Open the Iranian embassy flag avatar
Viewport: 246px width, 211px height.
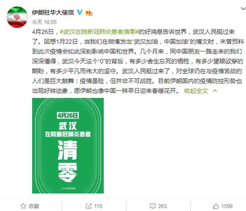point(17,17)
